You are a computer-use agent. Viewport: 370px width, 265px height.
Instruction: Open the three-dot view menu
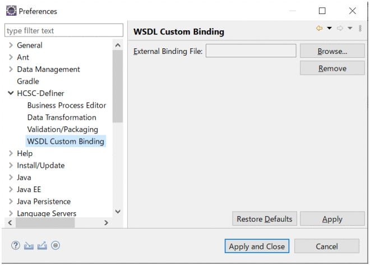point(360,29)
